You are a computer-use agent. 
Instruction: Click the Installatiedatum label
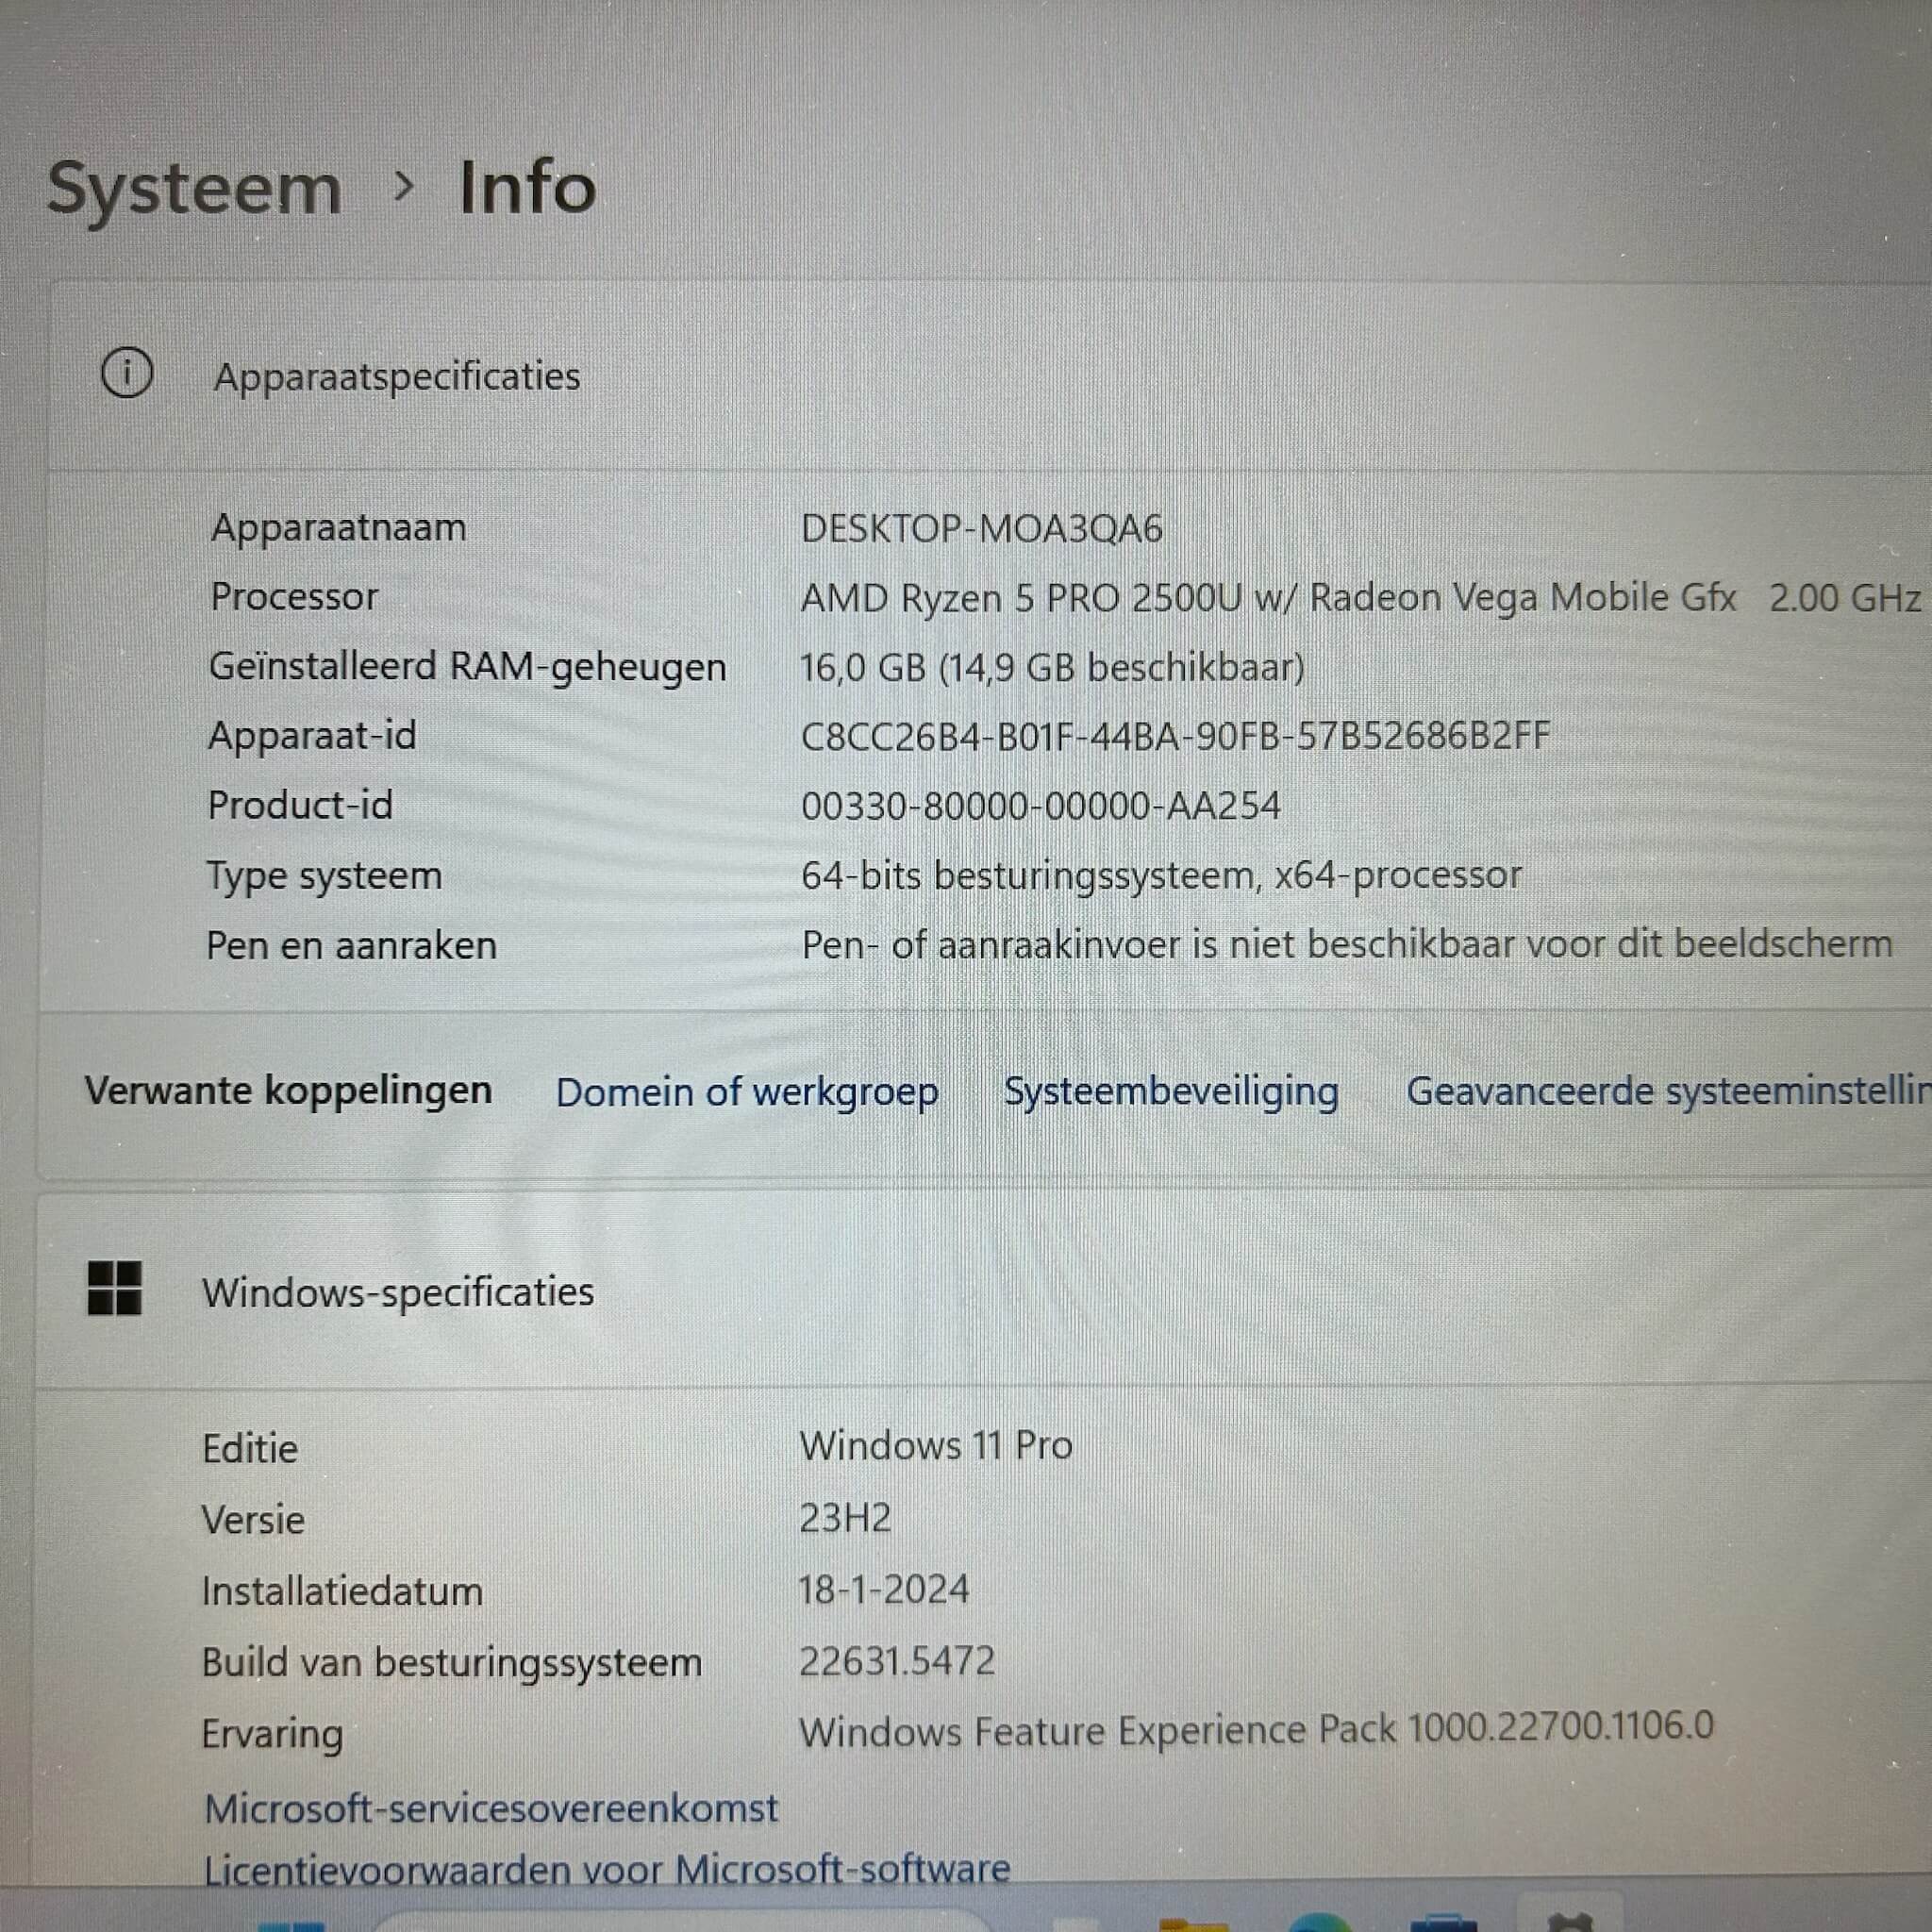tap(342, 1590)
